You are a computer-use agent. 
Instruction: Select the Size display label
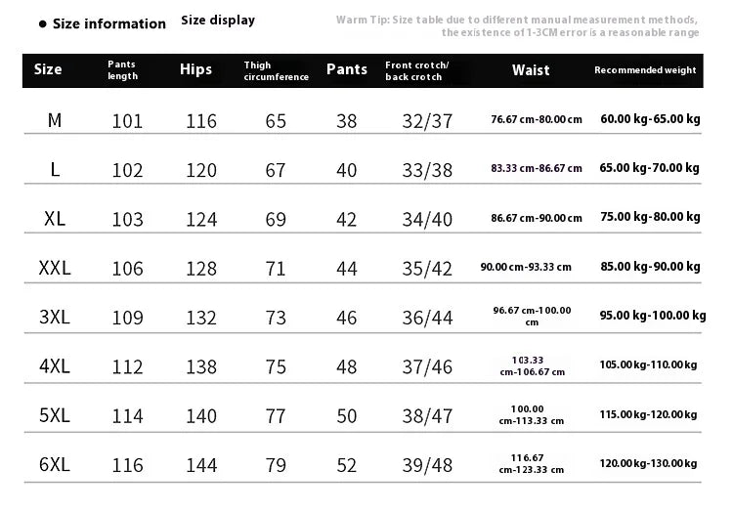click(218, 21)
